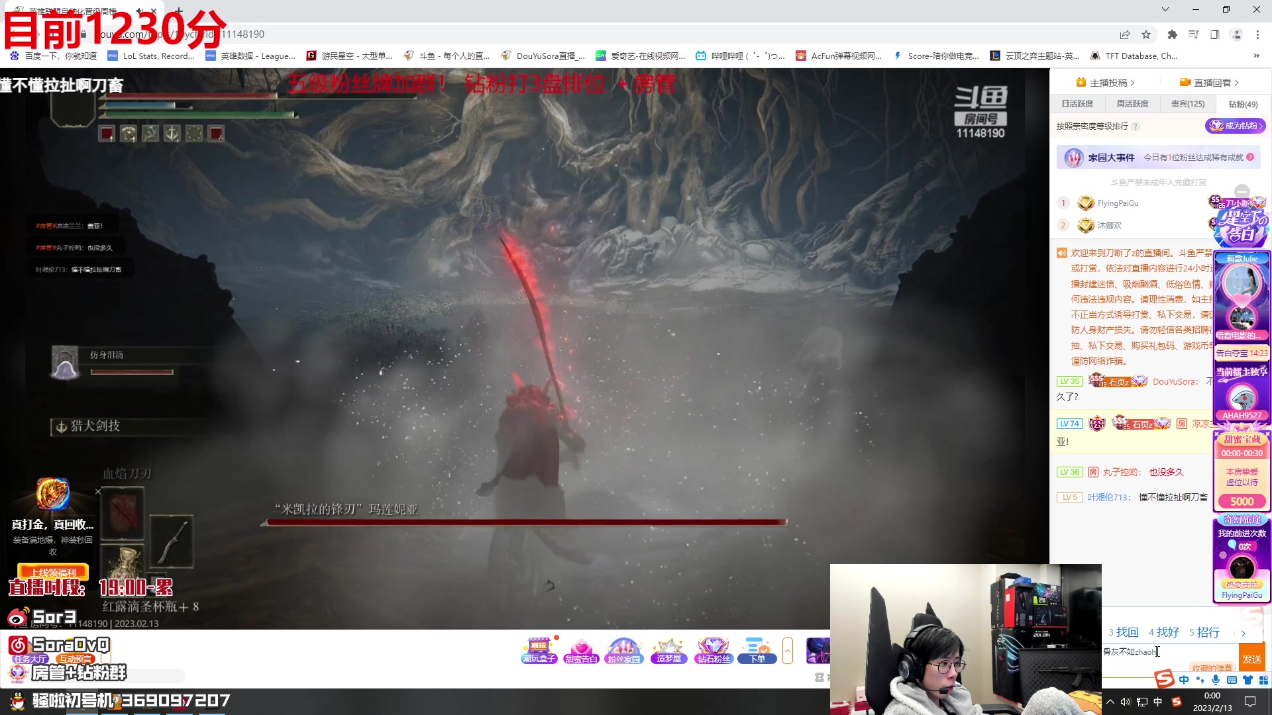This screenshot has width=1272, height=715.
Task: Open 主播投稿 section
Action: pyautogui.click(x=1106, y=83)
